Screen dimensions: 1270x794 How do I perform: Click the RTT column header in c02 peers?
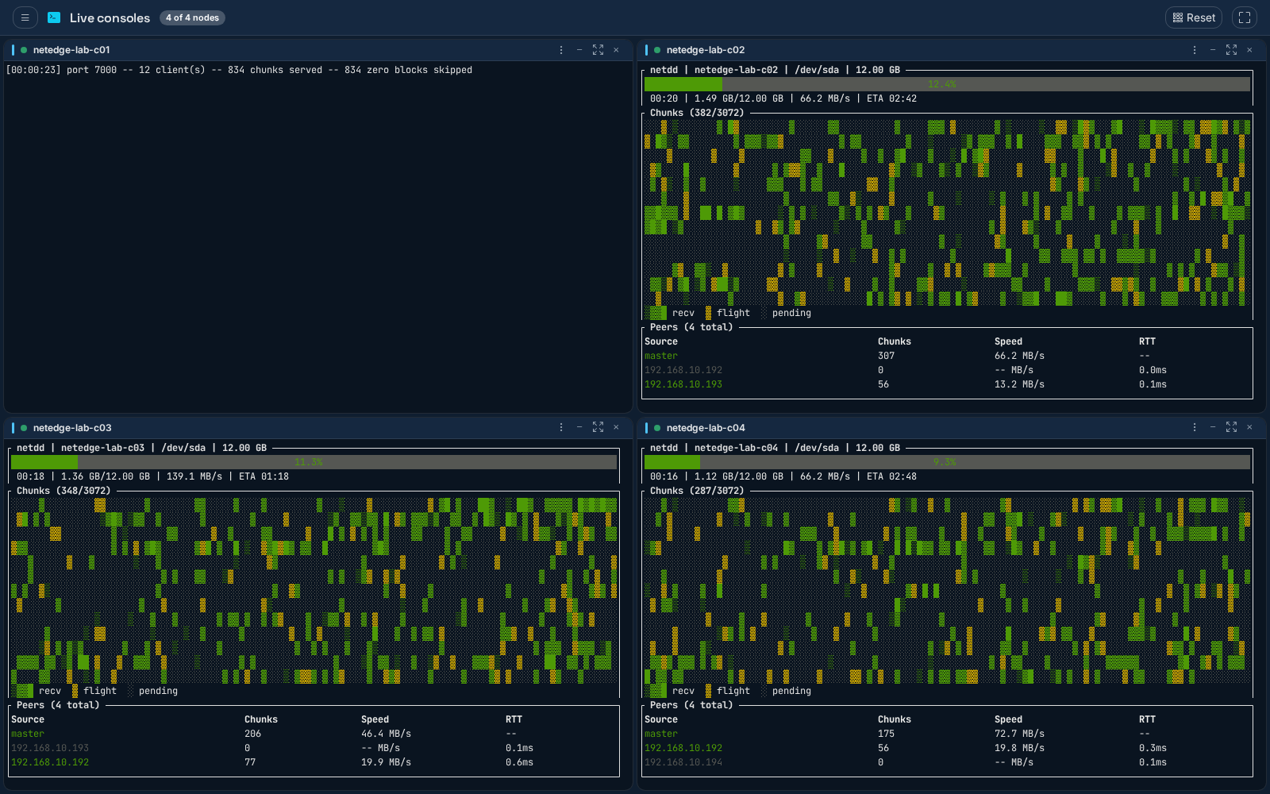(1147, 341)
